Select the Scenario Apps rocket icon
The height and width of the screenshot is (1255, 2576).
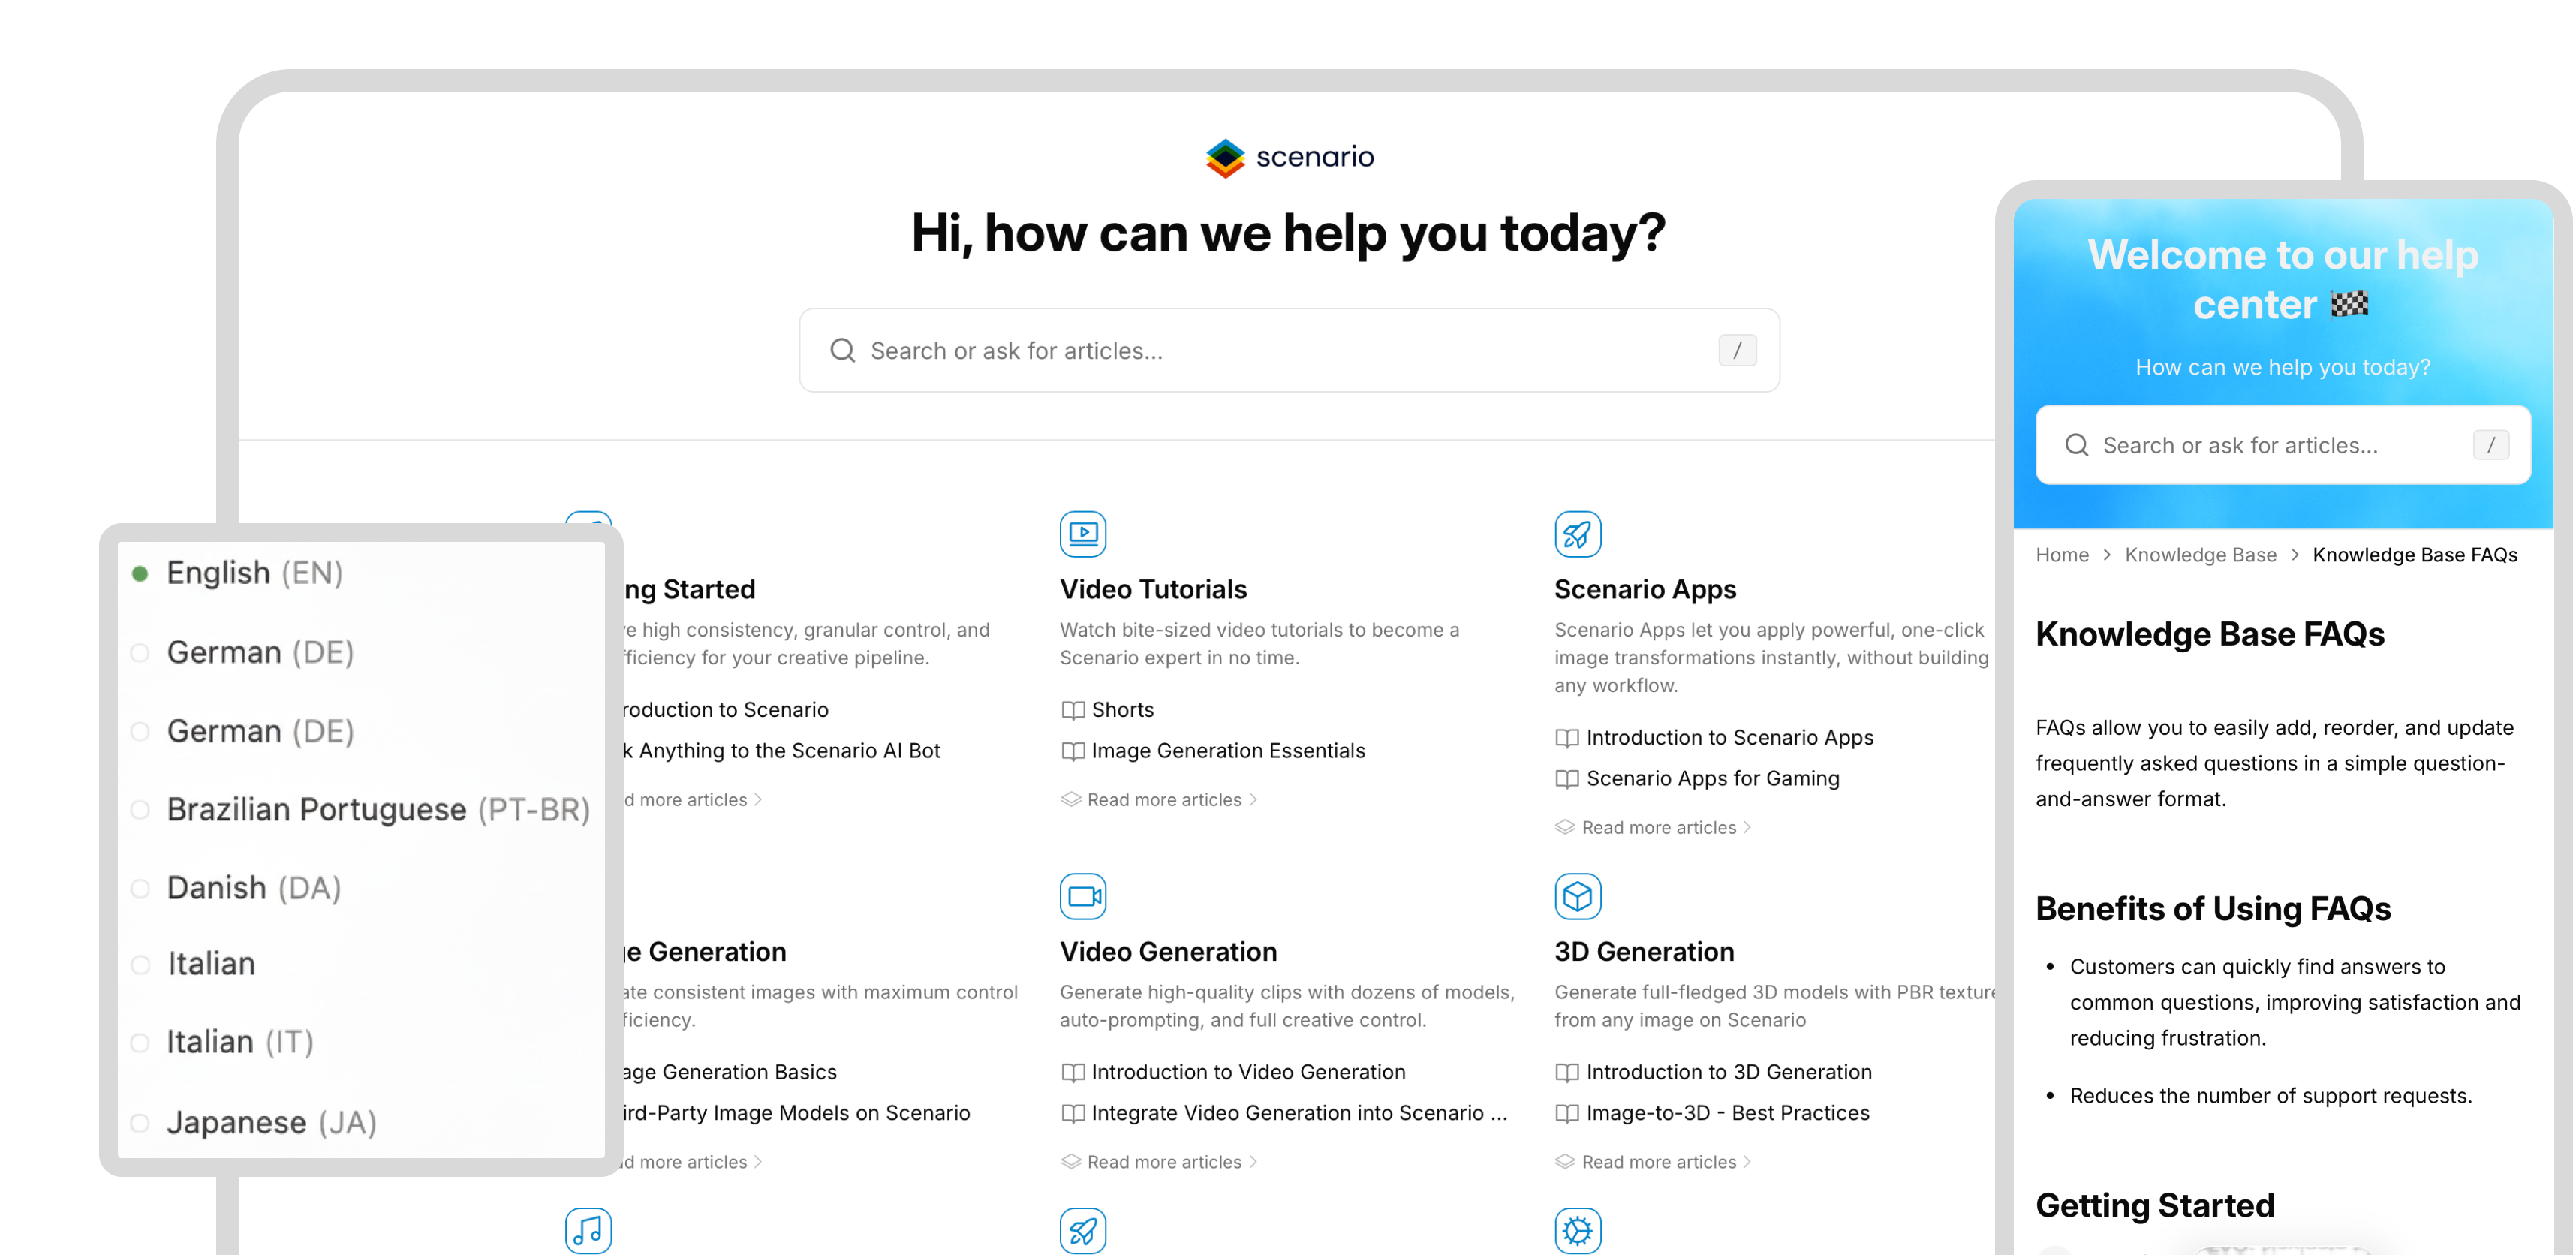(1578, 534)
